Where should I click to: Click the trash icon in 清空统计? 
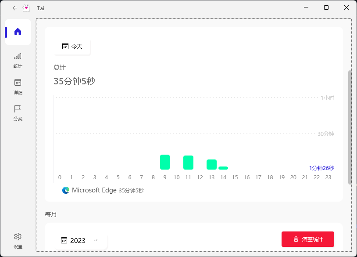pos(296,239)
